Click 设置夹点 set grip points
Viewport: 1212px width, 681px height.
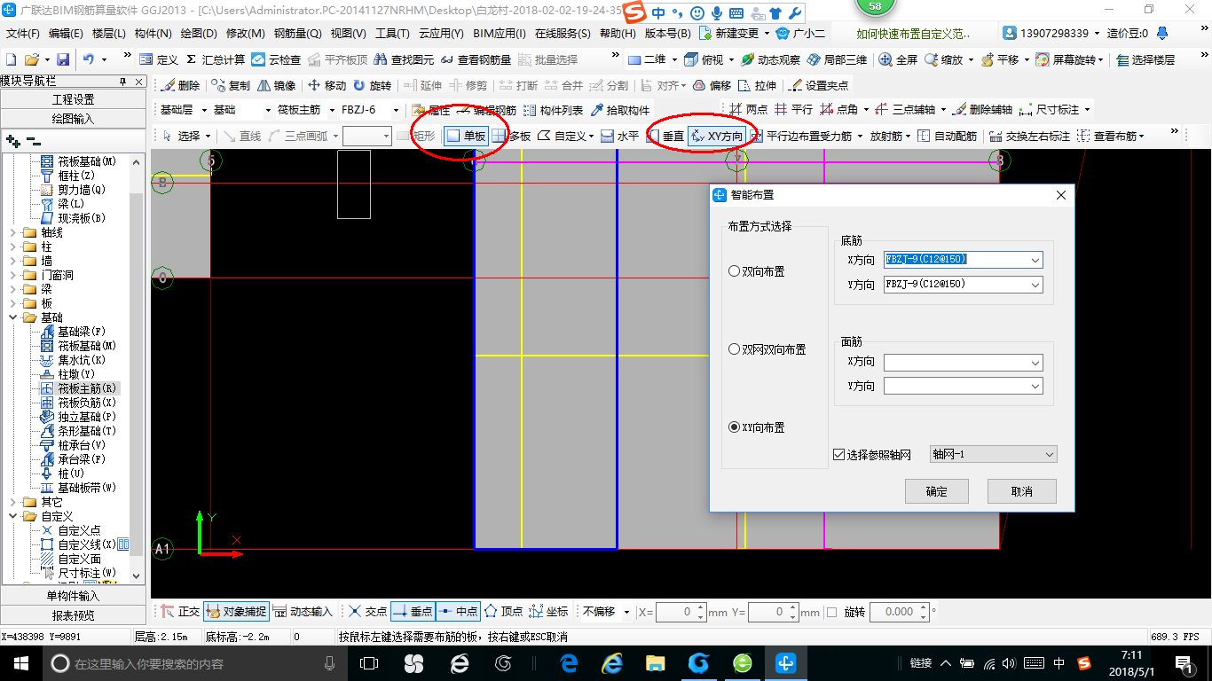pos(818,86)
